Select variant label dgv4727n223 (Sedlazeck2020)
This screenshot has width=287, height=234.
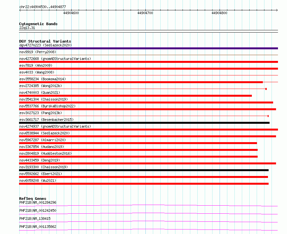coord(45,45)
